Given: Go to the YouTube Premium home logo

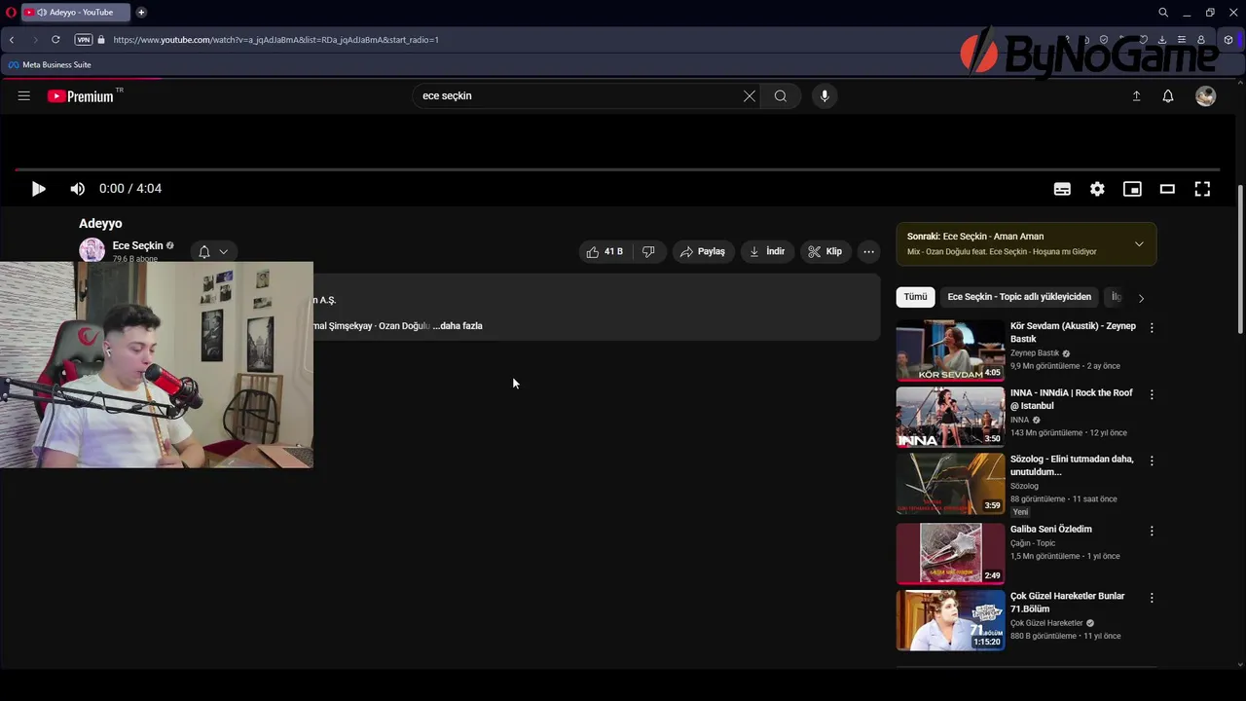Looking at the screenshot, I should [81, 96].
